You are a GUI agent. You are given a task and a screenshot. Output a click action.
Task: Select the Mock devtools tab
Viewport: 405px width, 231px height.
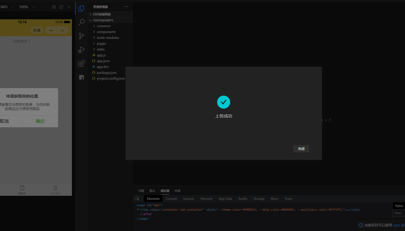pos(274,199)
